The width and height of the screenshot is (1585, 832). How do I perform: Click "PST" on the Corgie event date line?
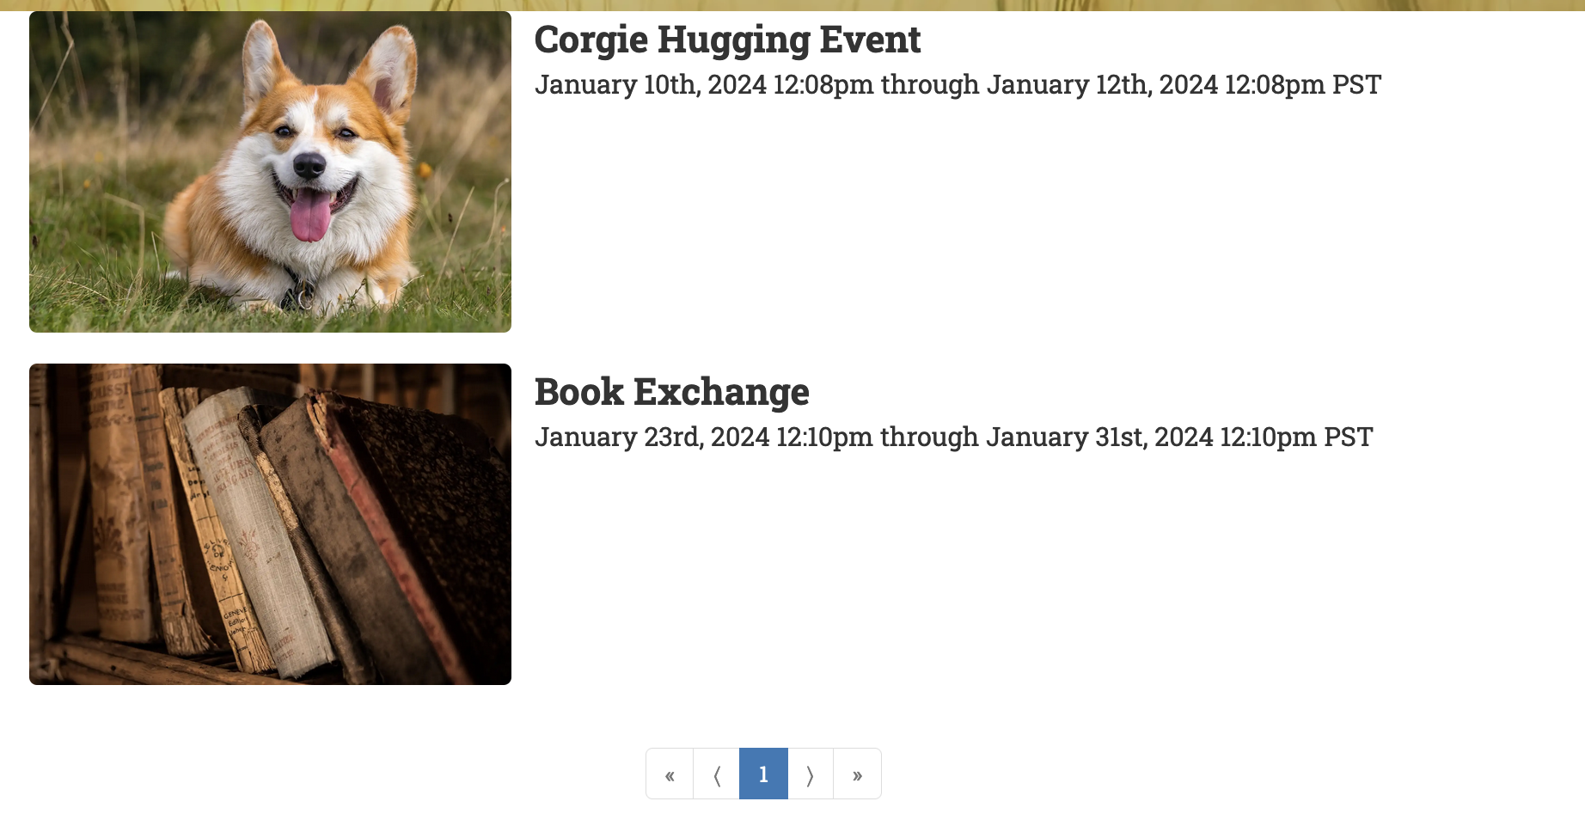1356,85
